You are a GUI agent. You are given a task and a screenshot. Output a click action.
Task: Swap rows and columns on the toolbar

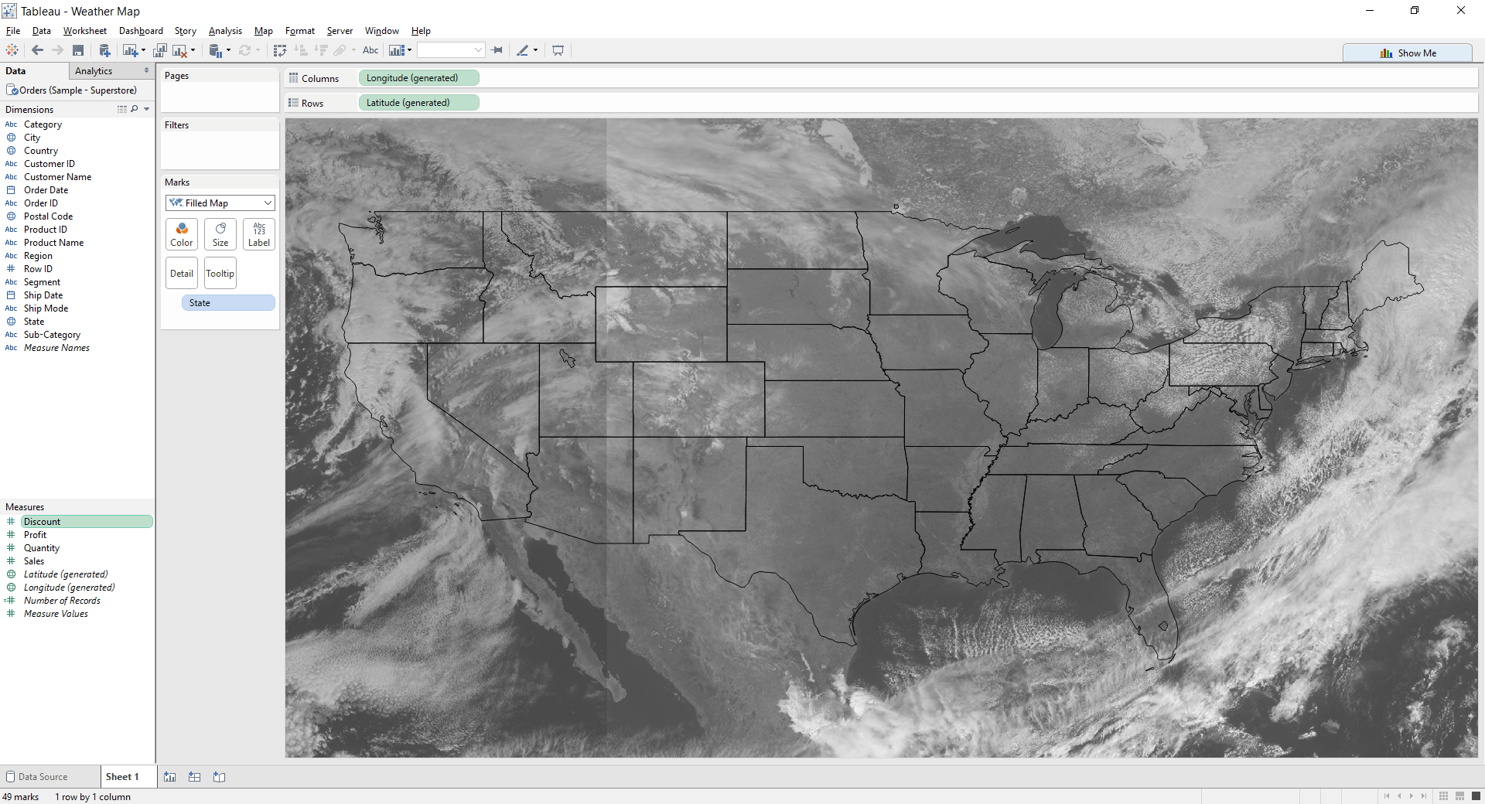(280, 50)
